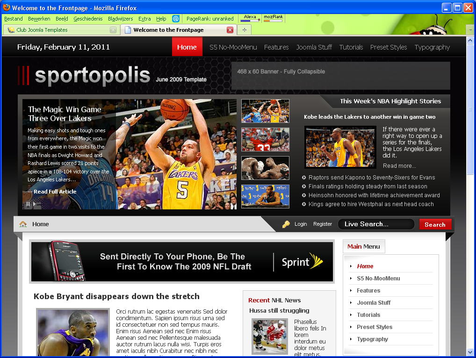476x358 pixels.
Task: Open the Bestand menu
Action: (14, 19)
